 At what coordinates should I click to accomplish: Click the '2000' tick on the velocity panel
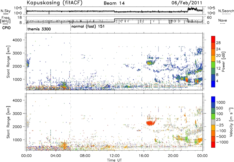[17, 127]
